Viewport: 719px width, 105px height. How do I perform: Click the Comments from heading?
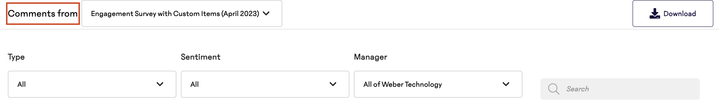(x=43, y=13)
